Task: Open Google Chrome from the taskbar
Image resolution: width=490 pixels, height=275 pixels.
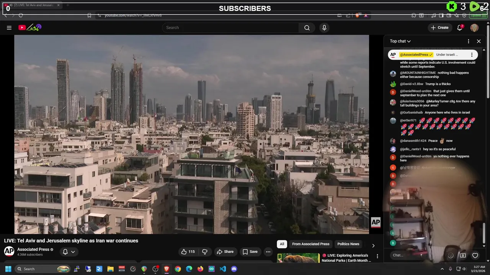Action: pyautogui.click(x=178, y=269)
